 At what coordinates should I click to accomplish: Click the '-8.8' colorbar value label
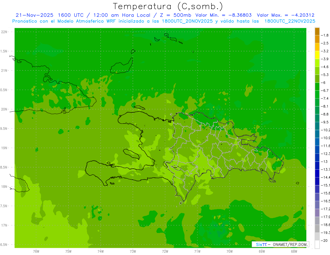(325, 114)
